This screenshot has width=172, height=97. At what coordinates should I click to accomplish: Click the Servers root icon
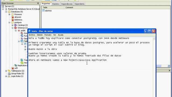click(3, 6)
